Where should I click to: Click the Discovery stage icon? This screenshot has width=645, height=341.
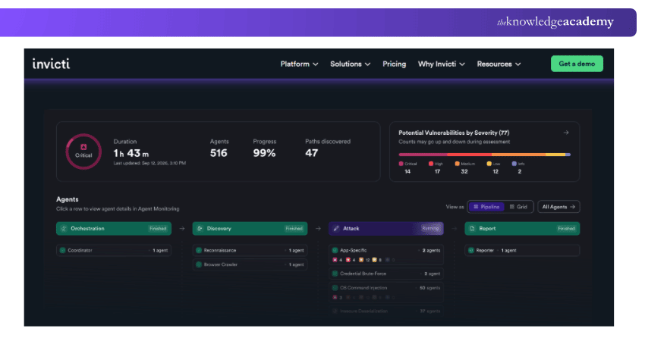tap(200, 228)
